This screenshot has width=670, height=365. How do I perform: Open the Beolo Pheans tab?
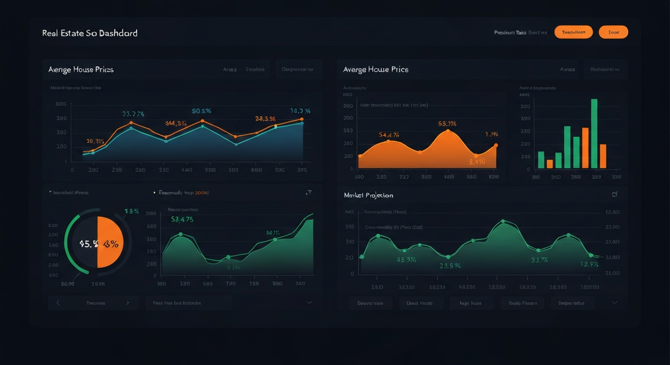522,303
